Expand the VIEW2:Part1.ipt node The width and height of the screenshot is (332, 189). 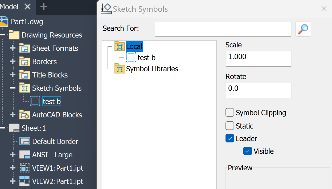click(12, 181)
